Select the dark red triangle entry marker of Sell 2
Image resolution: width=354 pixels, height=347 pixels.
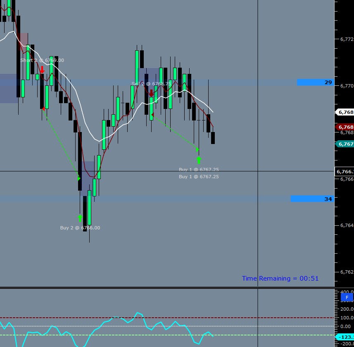[152, 115]
